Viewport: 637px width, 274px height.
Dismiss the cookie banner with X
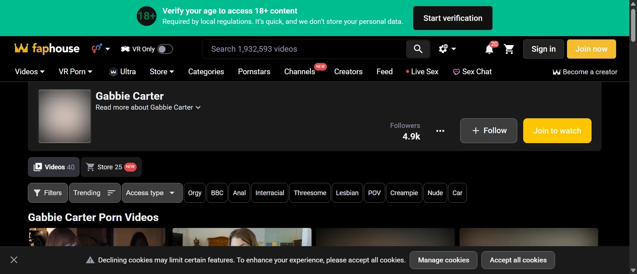(14, 260)
